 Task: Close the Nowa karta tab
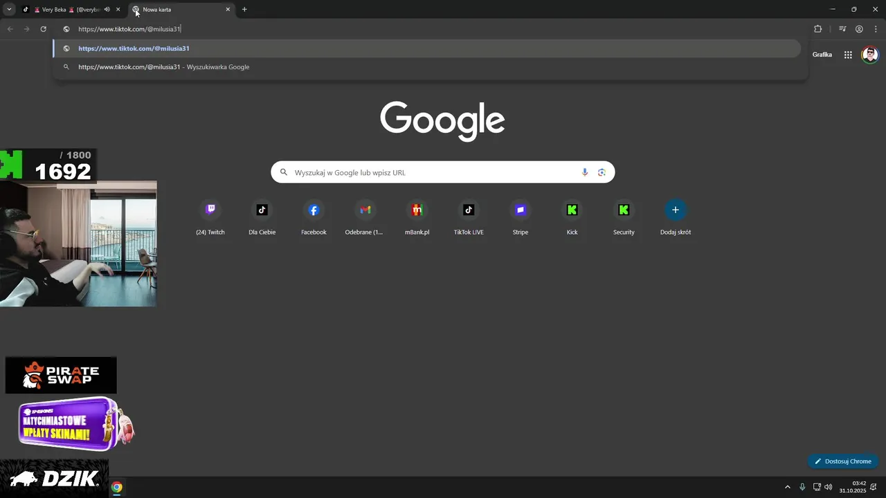tap(228, 10)
